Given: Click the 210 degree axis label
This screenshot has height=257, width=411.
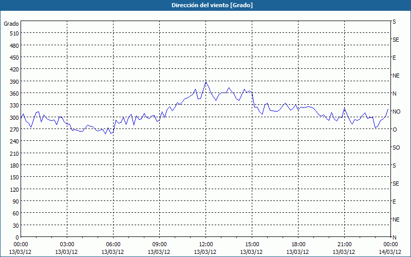Looking at the screenshot, I should (x=14, y=153).
